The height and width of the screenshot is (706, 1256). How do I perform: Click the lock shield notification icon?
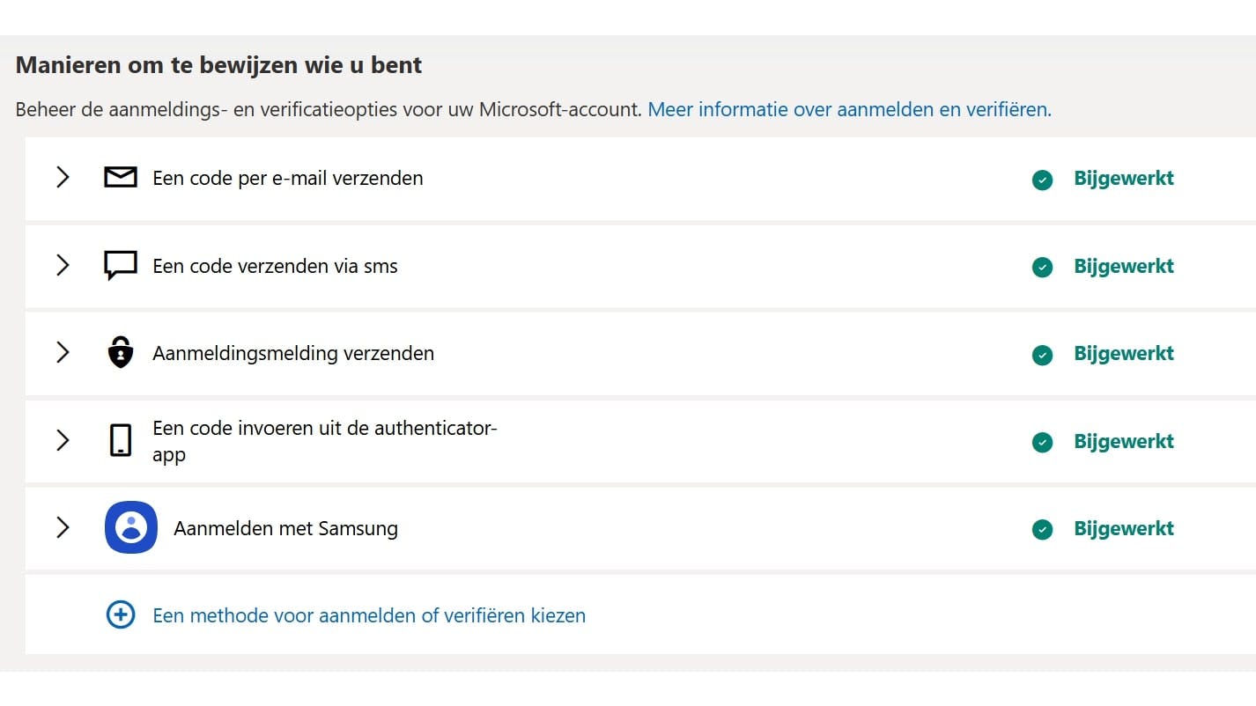pos(121,353)
